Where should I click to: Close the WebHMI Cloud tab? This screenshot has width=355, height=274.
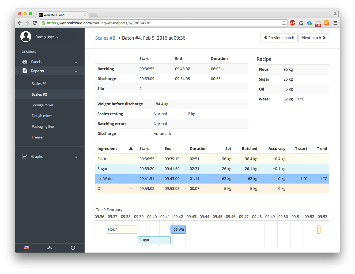click(85, 15)
